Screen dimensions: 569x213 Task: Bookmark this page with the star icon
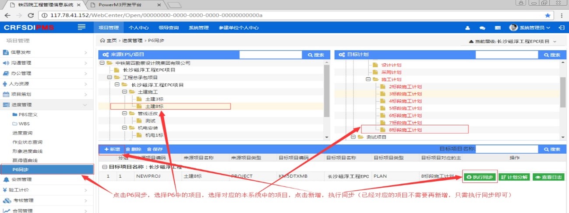coord(548,15)
